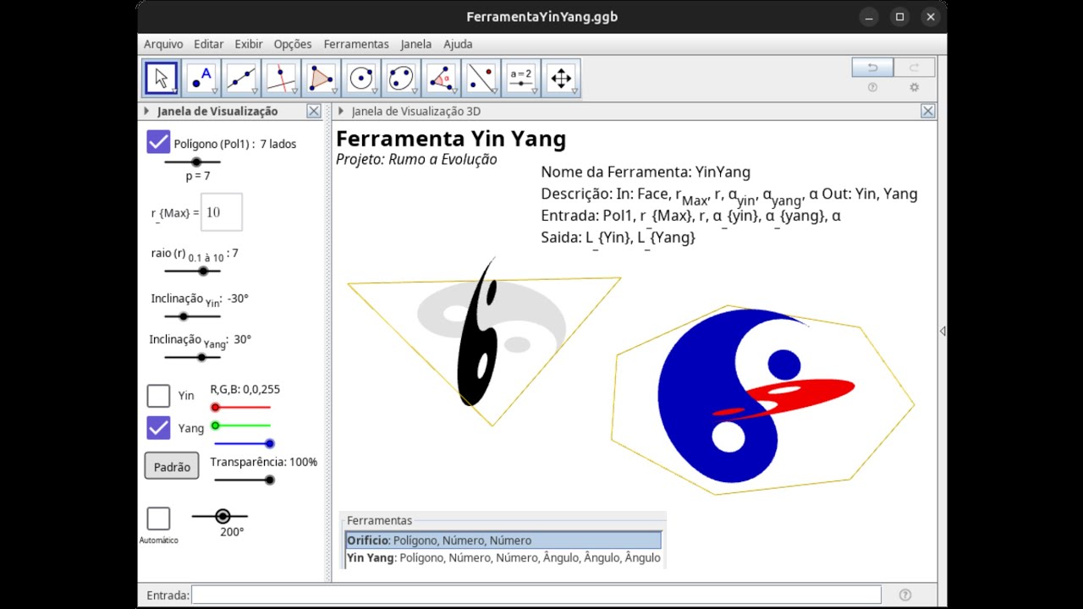Select the Angle tool
1083x609 pixels.
click(441, 79)
